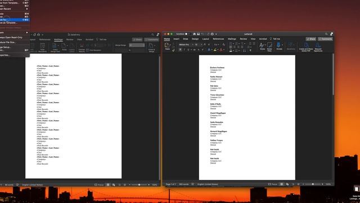Adjust zoom slider in left window status bar
The height and width of the screenshot is (203, 360).
(139, 185)
